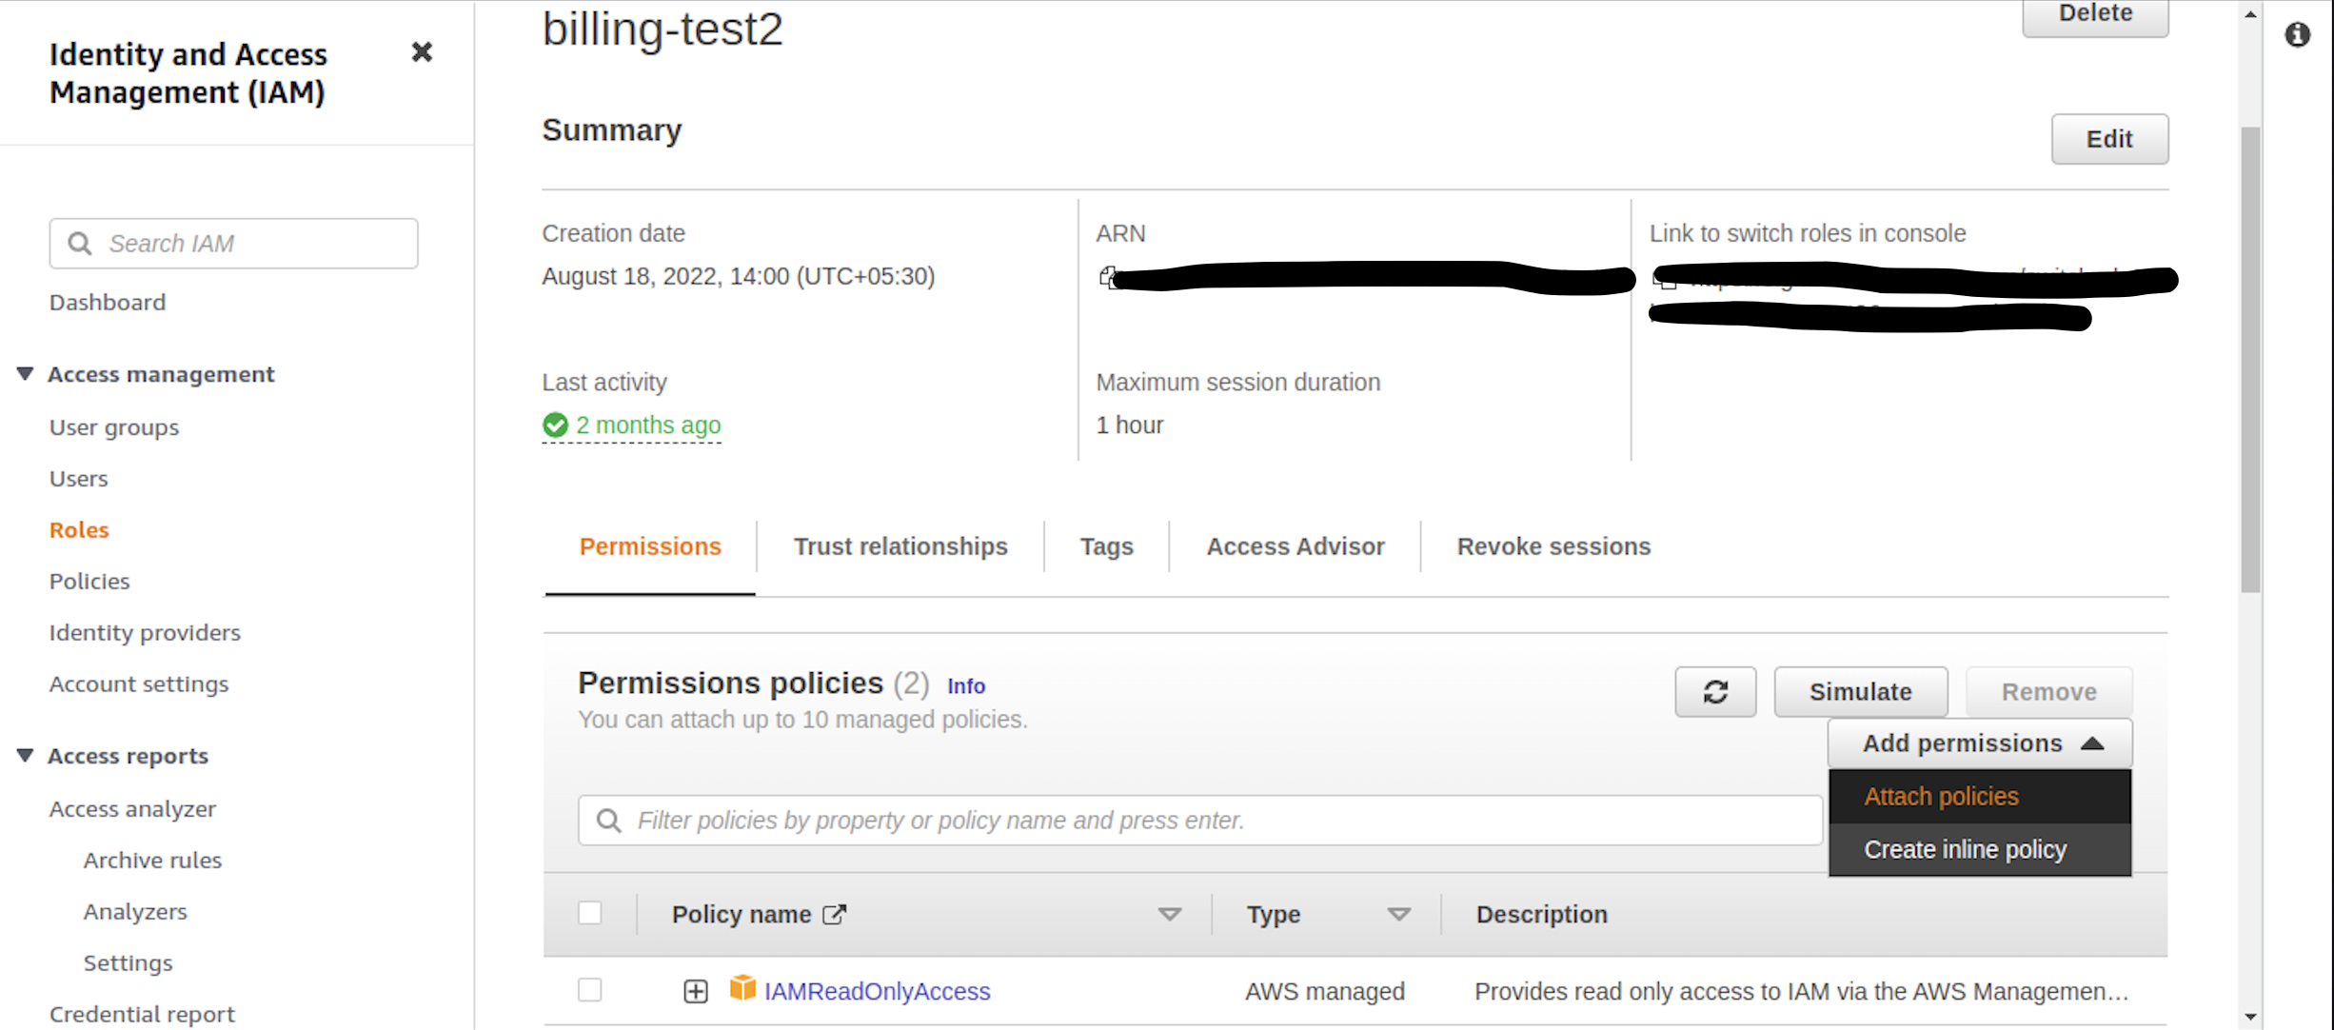Collapse the Add permissions dropdown

(x=1980, y=743)
